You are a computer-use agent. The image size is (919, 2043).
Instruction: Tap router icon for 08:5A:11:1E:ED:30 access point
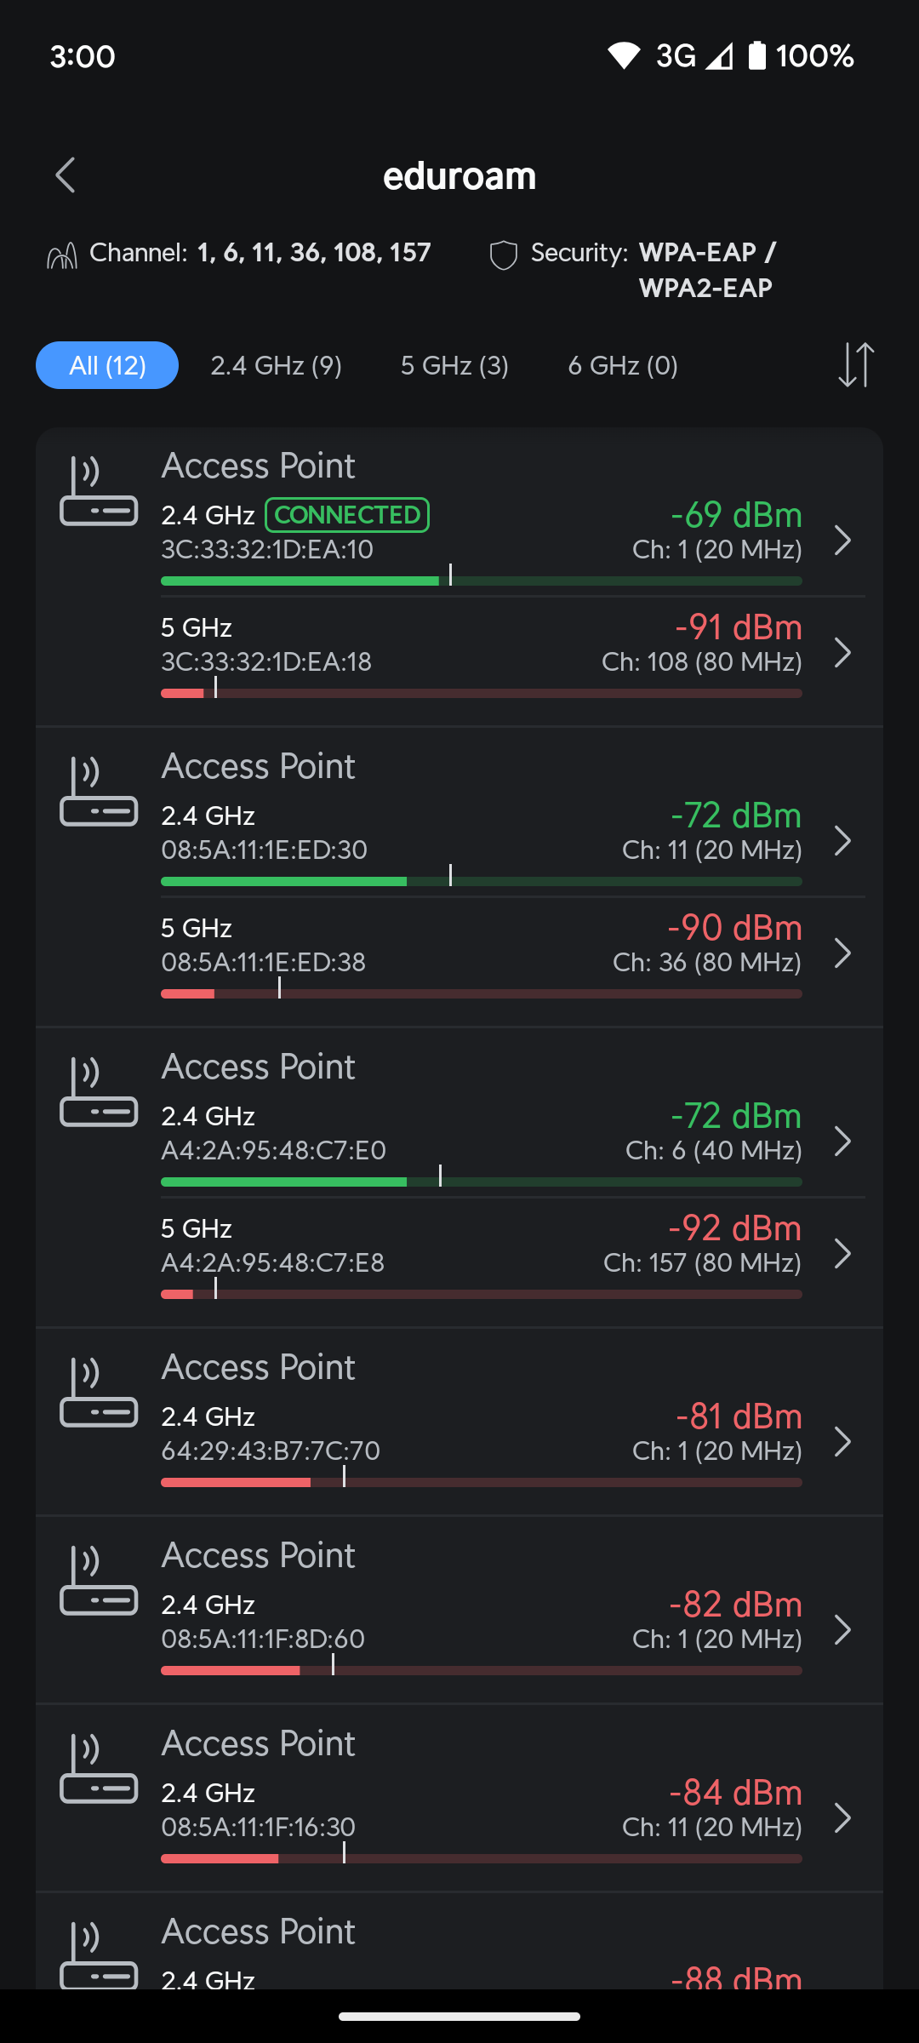point(99,793)
